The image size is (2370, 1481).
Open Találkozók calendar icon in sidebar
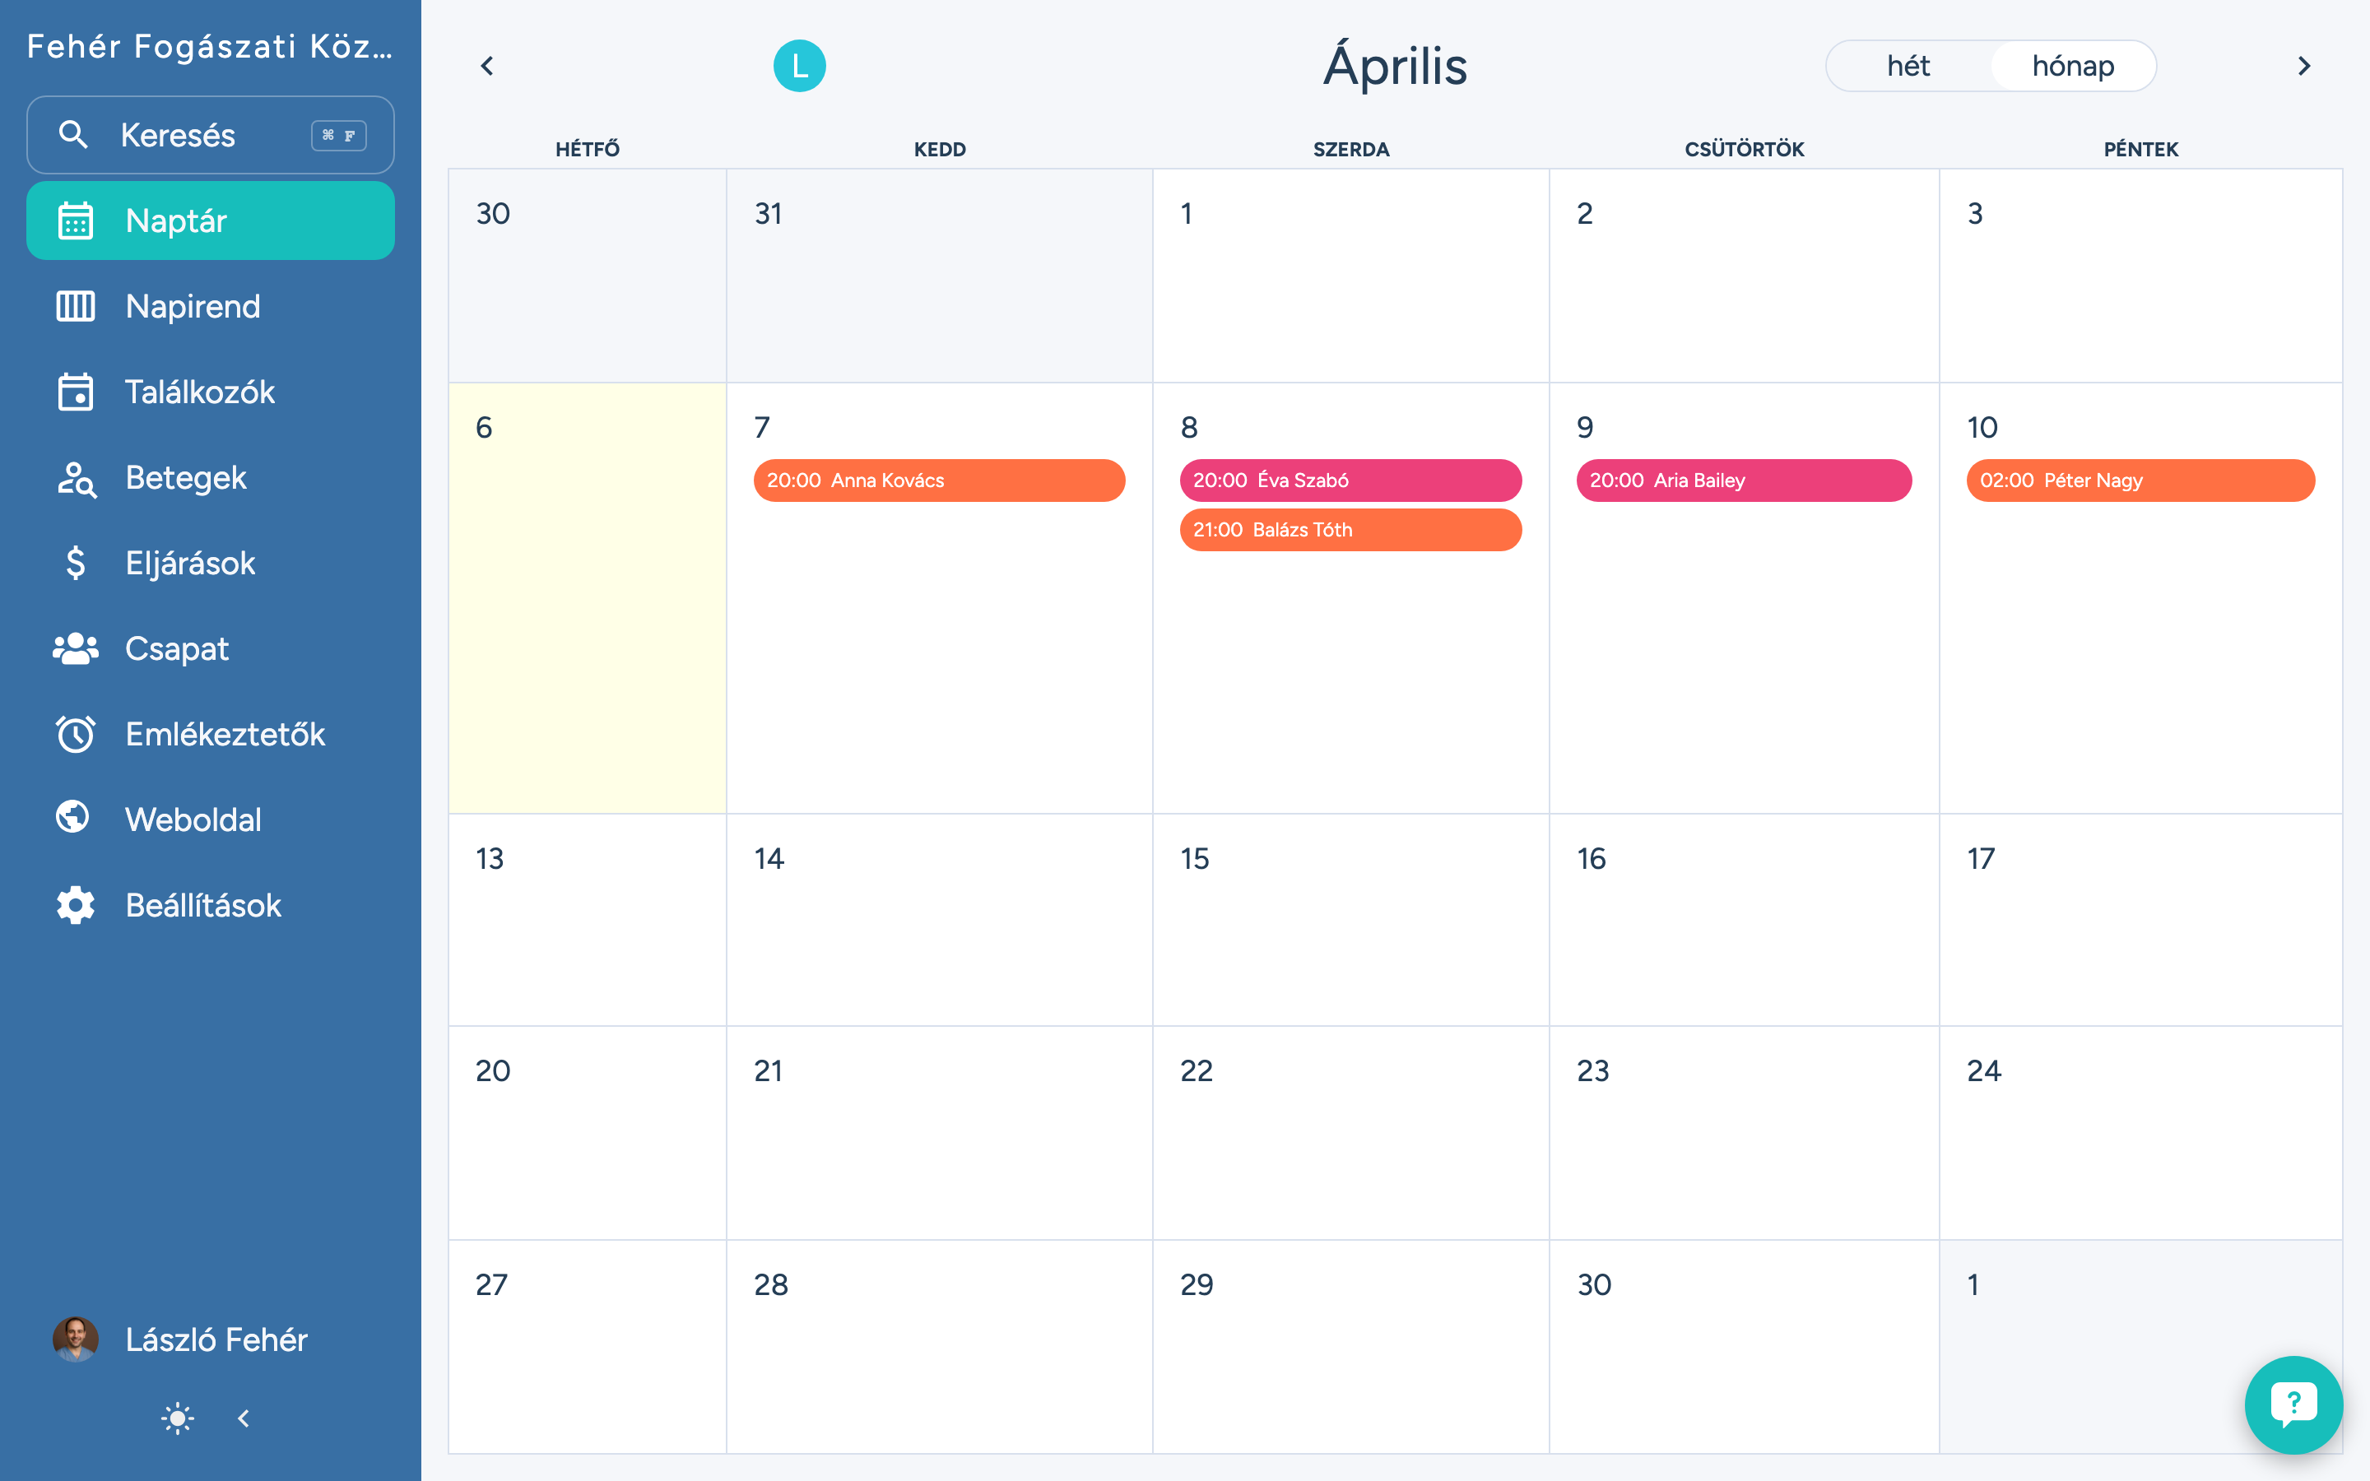click(76, 392)
